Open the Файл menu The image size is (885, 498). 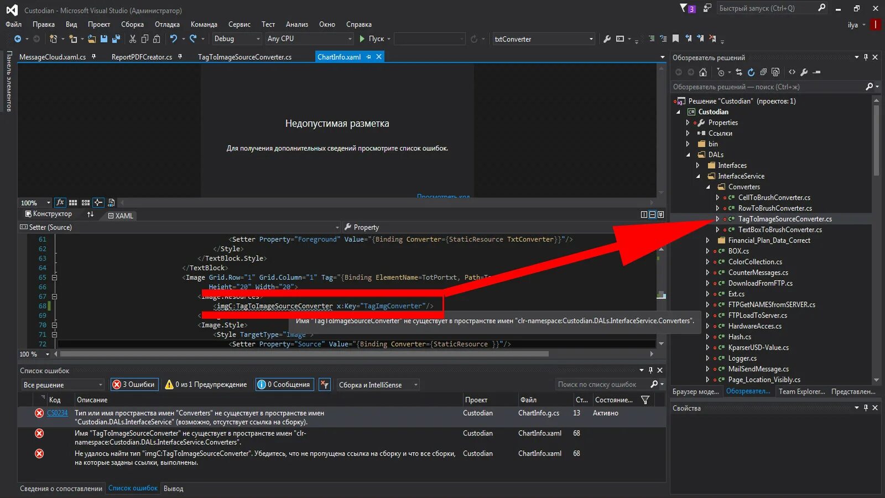(x=14, y=24)
